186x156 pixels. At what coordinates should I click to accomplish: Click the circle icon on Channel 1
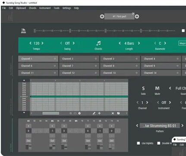click(55, 59)
